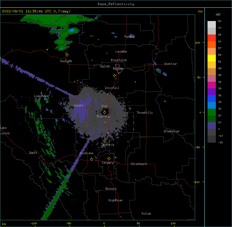
Task: Select the Okotoks label
Action: click(x=111, y=189)
